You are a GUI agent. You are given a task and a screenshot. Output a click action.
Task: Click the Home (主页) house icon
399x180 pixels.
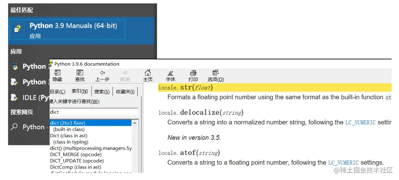pyautogui.click(x=147, y=73)
